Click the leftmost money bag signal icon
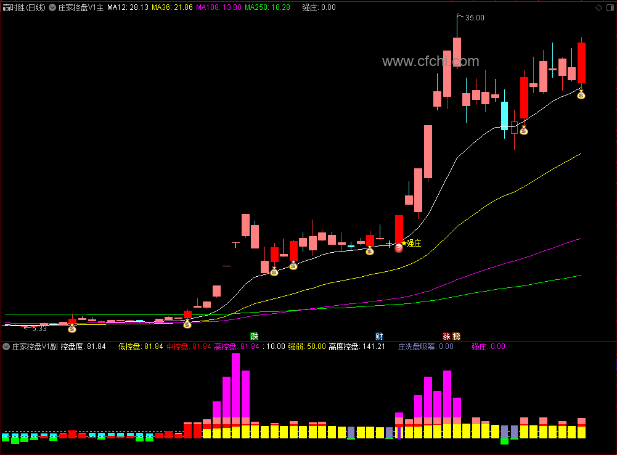Viewport: 617px width, 455px height. (x=72, y=328)
